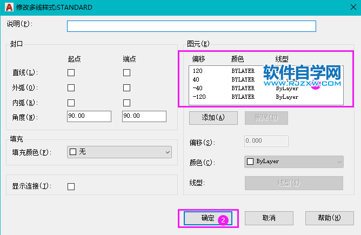Close the 修改多线样式 dialog
Screen dimensions: 361x235
pyautogui.click(x=353, y=7)
